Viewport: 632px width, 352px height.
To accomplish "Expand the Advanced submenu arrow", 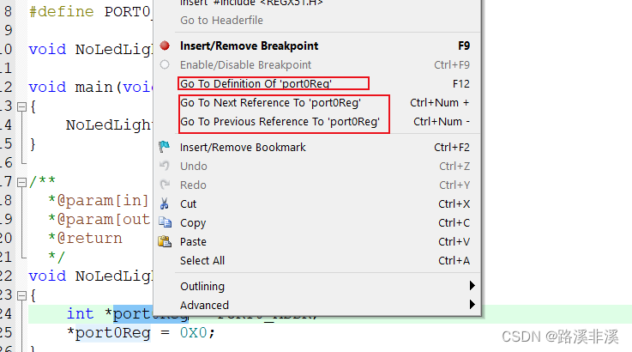I will tap(472, 305).
